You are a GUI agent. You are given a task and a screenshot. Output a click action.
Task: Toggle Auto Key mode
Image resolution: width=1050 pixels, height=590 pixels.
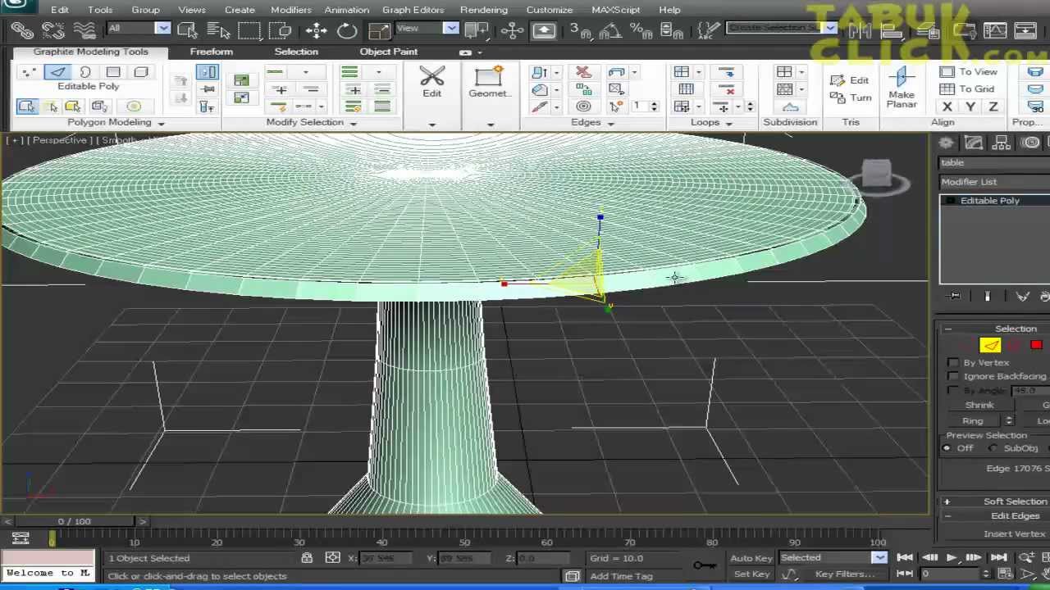coord(751,558)
